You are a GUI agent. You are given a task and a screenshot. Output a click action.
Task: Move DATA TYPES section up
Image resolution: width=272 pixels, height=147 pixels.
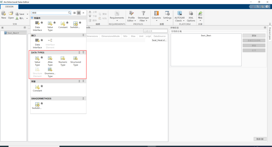pos(79,52)
